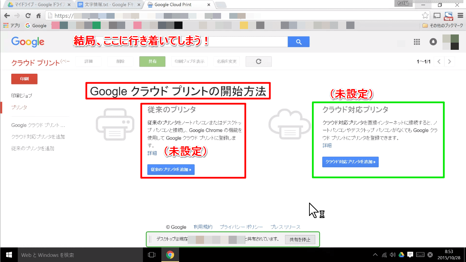Screen dimensions: 466x262
Task: Select 印刷ジョブ in the left sidebar
Action: click(x=21, y=96)
